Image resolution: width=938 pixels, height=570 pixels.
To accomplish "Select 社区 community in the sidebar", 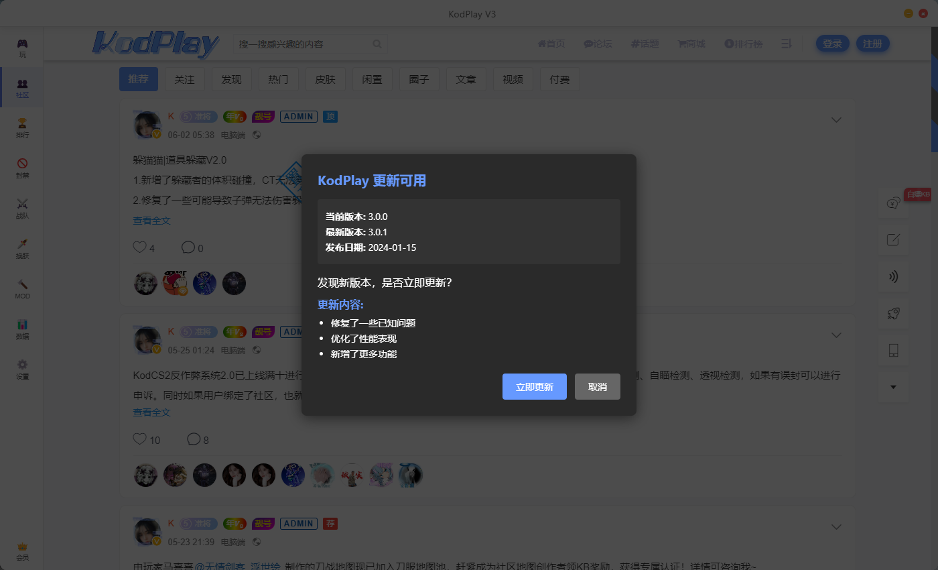I will coord(22,88).
